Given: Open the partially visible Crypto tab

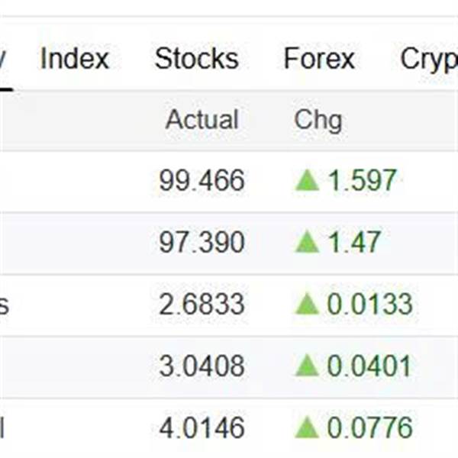Looking at the screenshot, I should (429, 61).
